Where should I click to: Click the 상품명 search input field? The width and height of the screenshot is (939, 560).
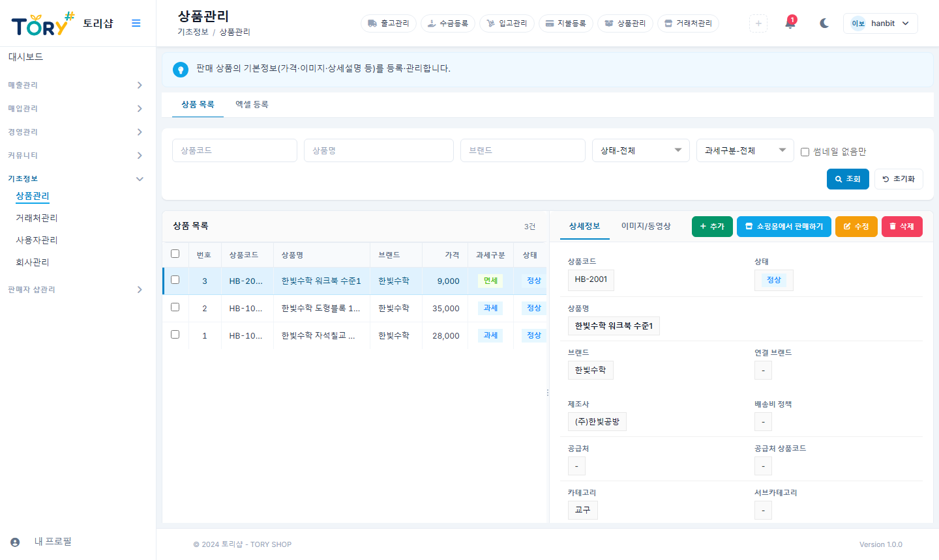[x=379, y=150]
